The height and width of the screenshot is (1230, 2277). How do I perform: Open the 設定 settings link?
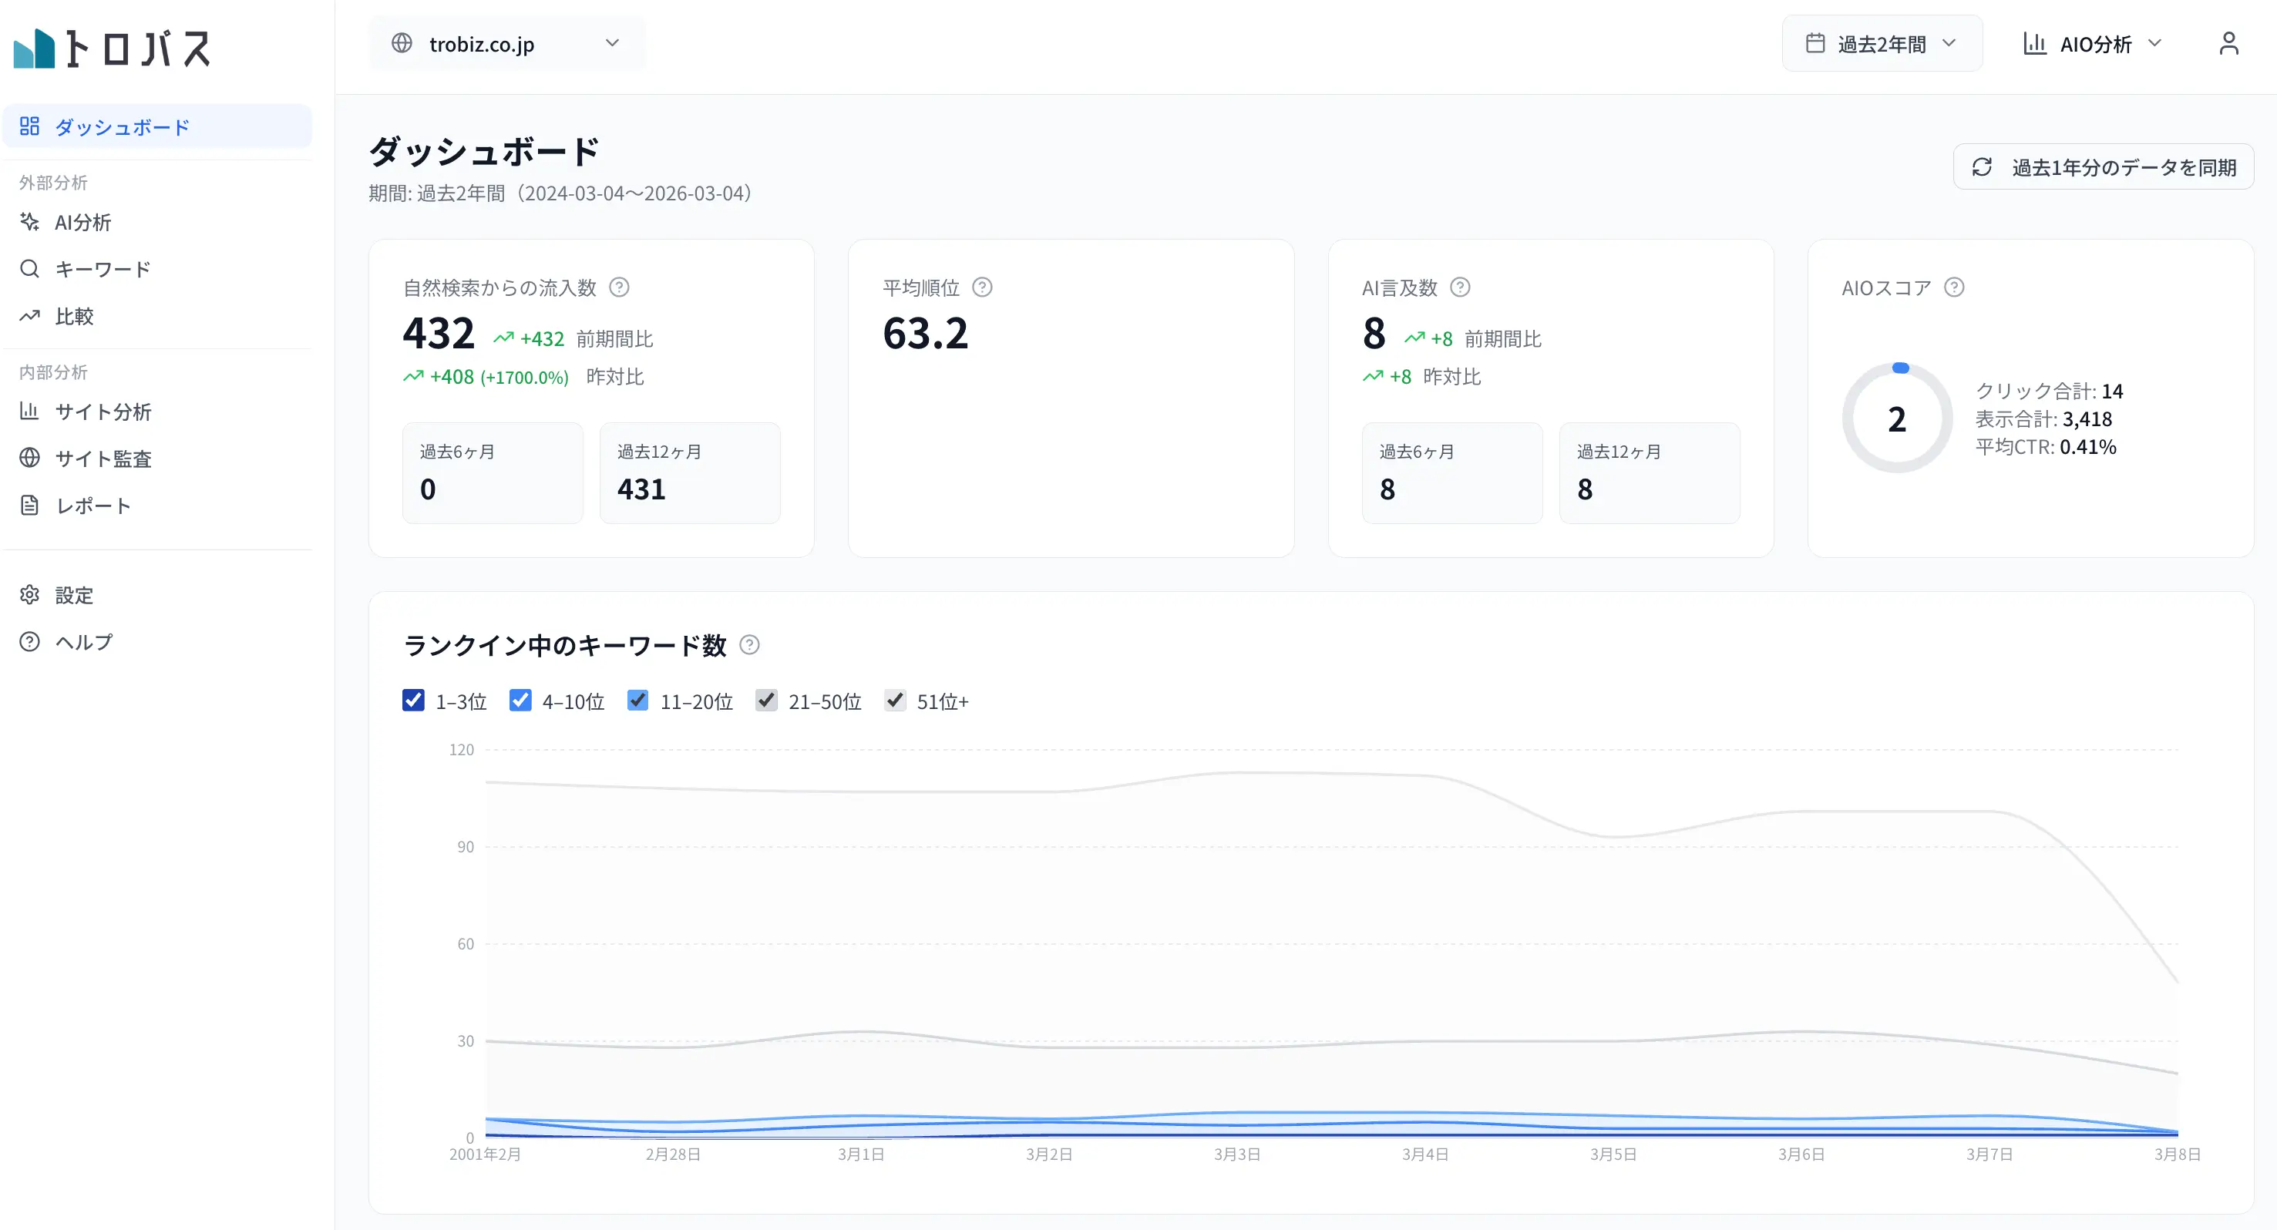(x=74, y=595)
